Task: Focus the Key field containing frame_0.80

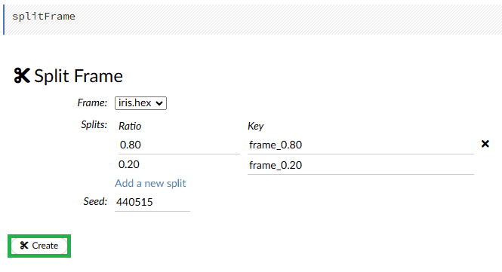Action: 361,145
